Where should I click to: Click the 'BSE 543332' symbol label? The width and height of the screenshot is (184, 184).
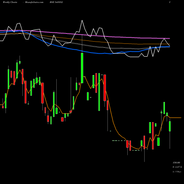[56, 2]
